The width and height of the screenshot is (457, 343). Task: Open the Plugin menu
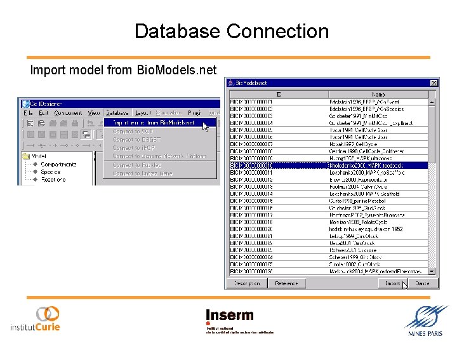coord(195,113)
